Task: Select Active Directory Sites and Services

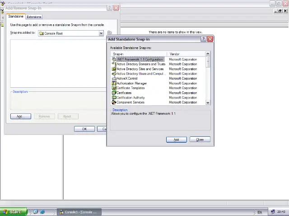Action: click(140, 69)
